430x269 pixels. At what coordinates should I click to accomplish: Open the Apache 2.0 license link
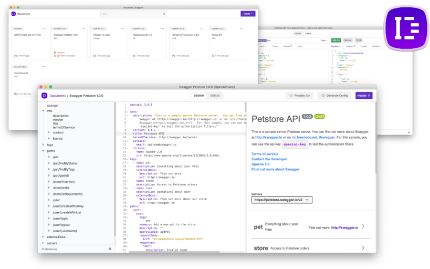click(260, 164)
